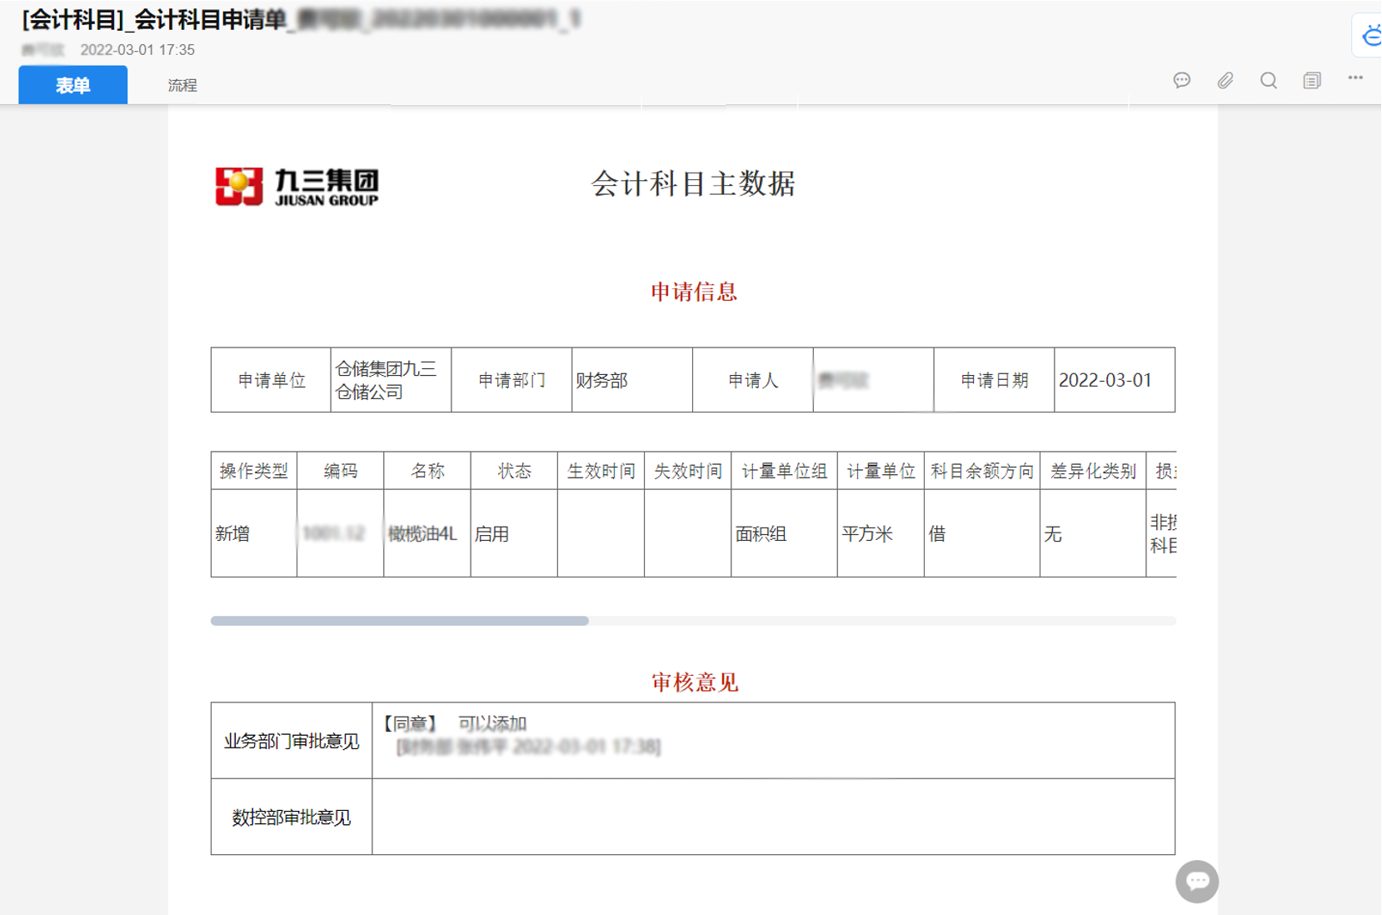Click the 编码 column header

pyautogui.click(x=341, y=471)
